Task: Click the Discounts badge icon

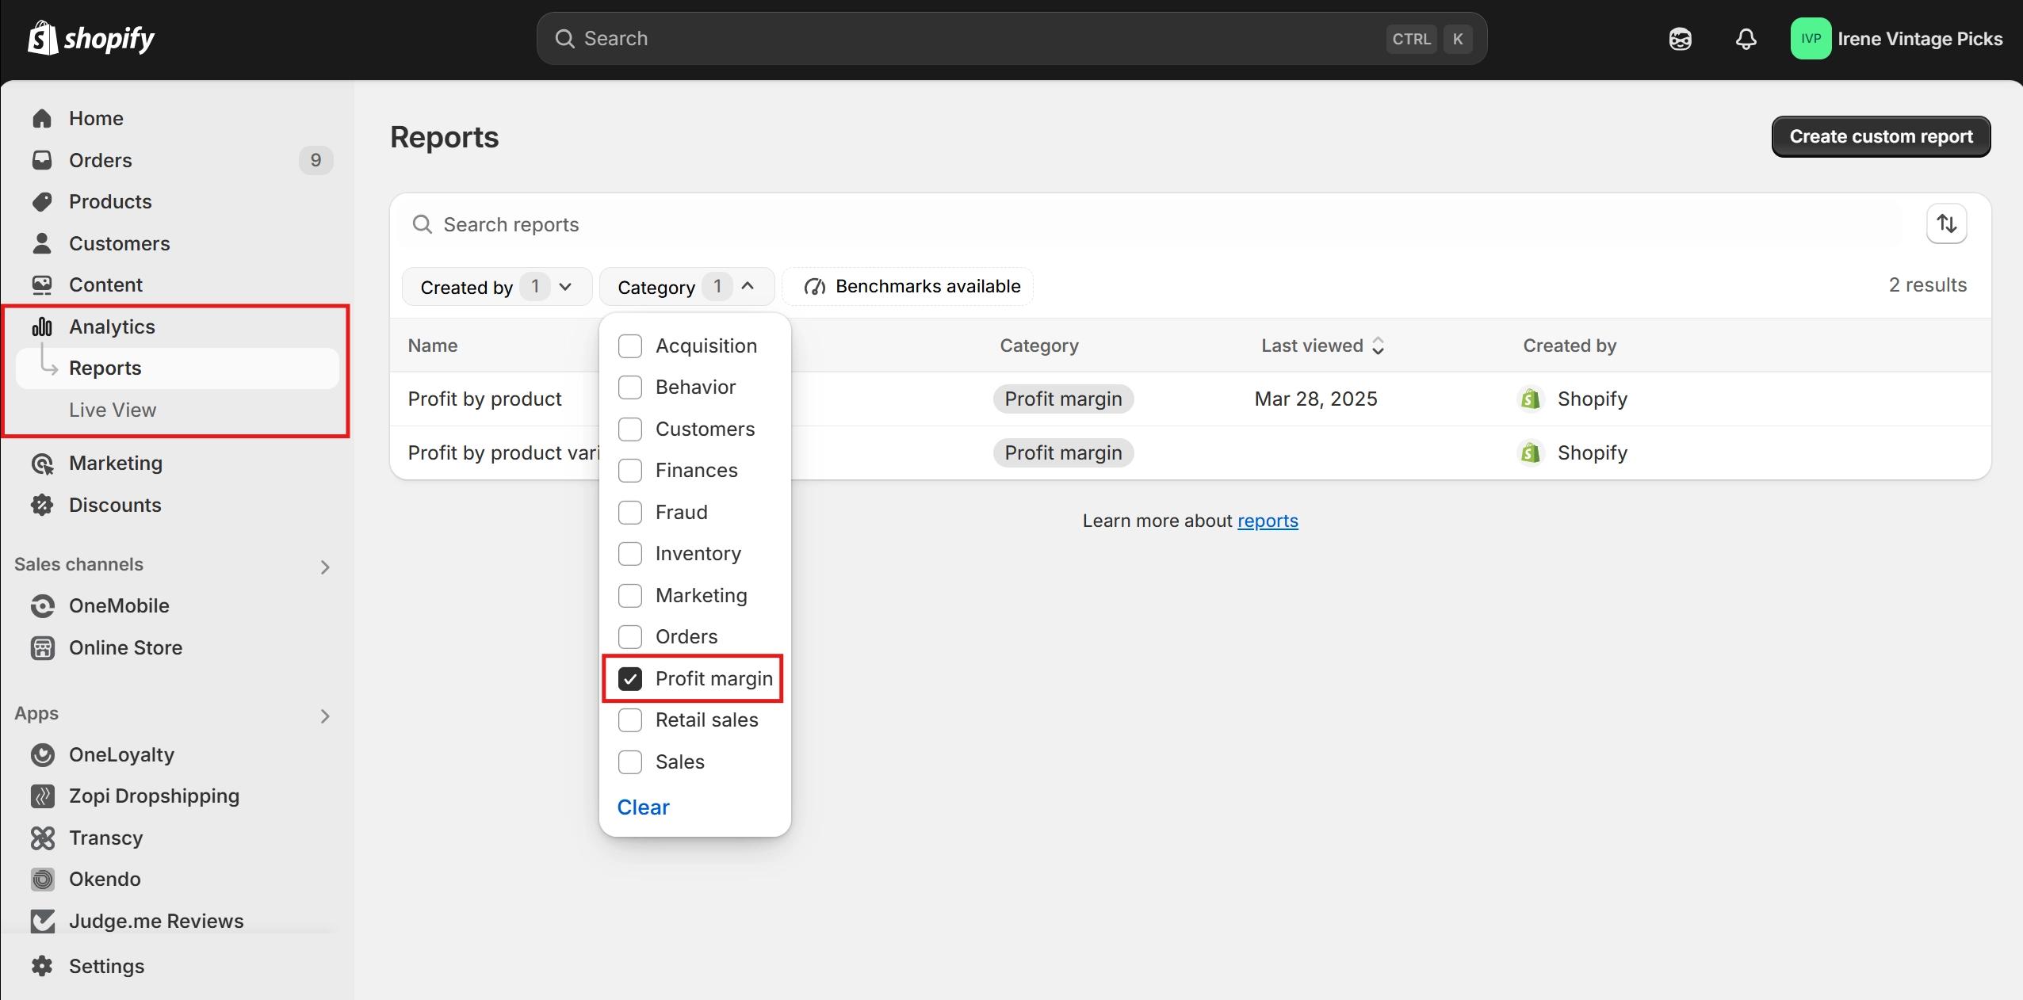Action: coord(42,505)
